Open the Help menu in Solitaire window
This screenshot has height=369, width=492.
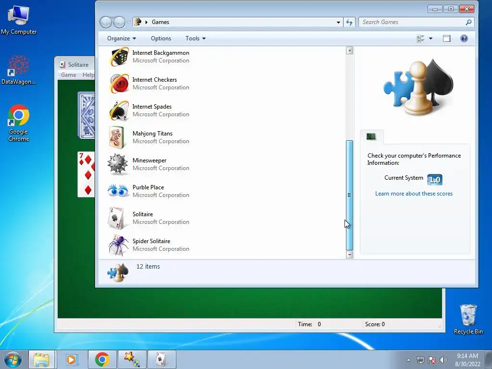point(88,74)
